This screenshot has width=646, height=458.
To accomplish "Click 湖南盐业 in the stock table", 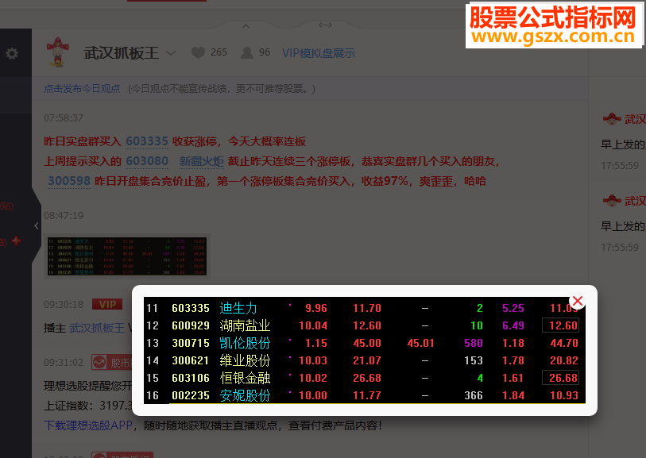I will pyautogui.click(x=245, y=325).
